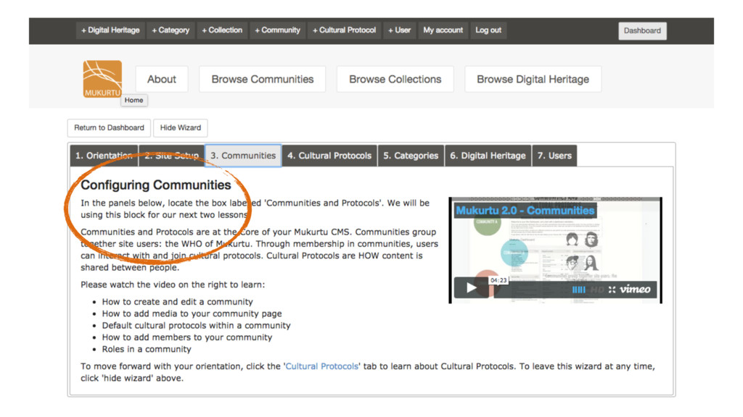Switch to 2. Site Setup tab

tap(171, 156)
